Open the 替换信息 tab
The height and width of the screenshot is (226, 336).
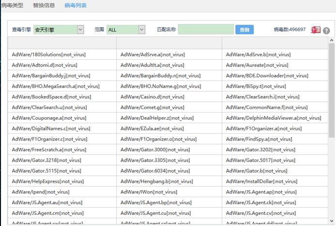coord(44,6)
